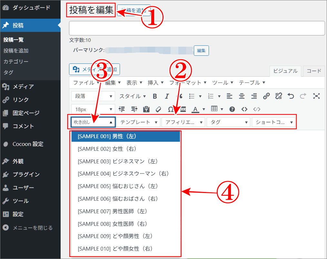
Task: Align text to center
Action: (242, 96)
